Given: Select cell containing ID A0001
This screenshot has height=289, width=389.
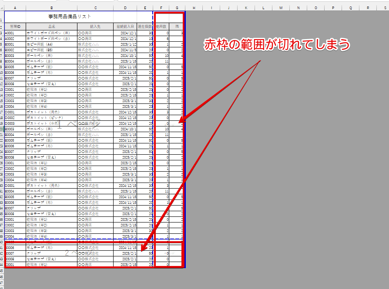Looking at the screenshot, I should tap(15, 33).
